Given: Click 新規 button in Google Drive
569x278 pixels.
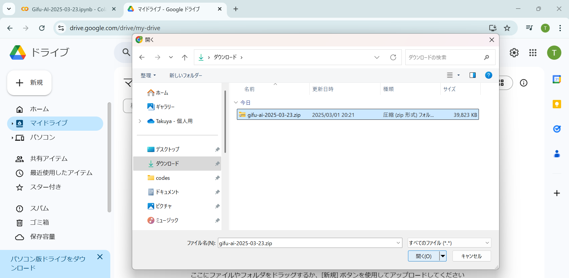Looking at the screenshot, I should (29, 83).
